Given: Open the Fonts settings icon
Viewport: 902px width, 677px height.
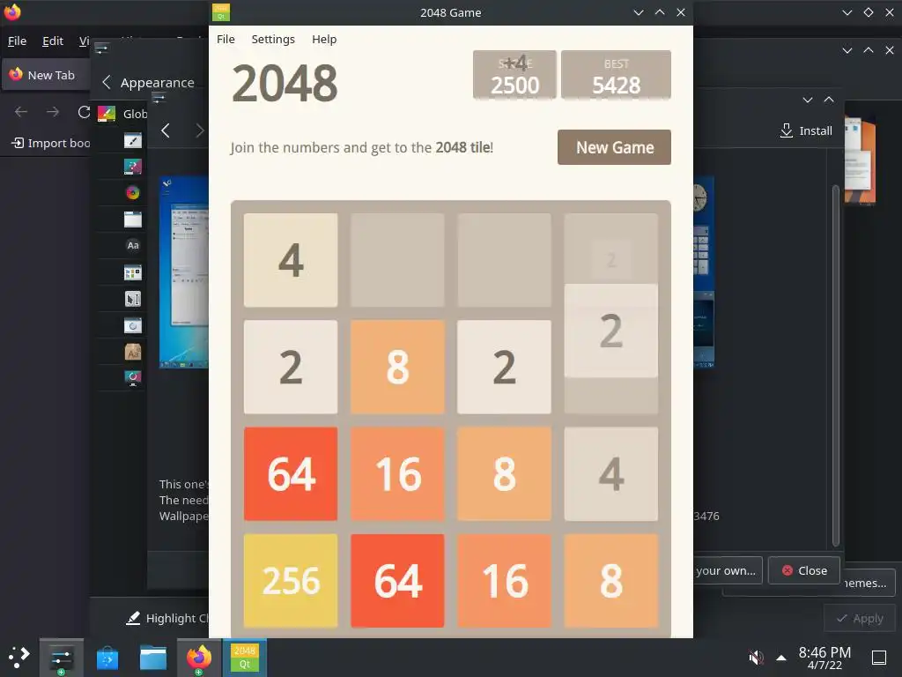Looking at the screenshot, I should (x=133, y=245).
